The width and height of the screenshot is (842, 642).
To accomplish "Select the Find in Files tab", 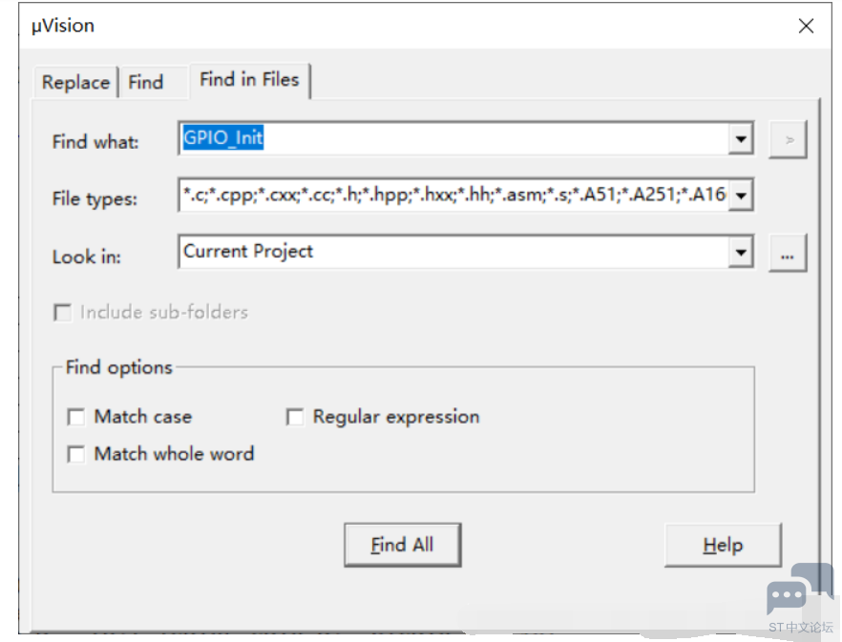I will pyautogui.click(x=250, y=80).
